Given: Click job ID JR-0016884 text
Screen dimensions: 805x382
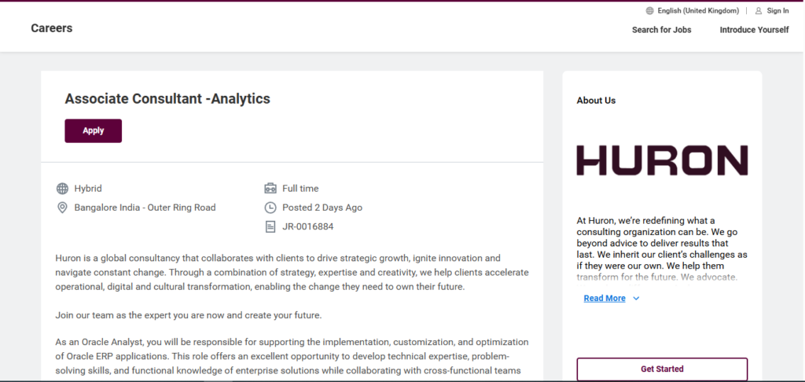Looking at the screenshot, I should (x=307, y=226).
